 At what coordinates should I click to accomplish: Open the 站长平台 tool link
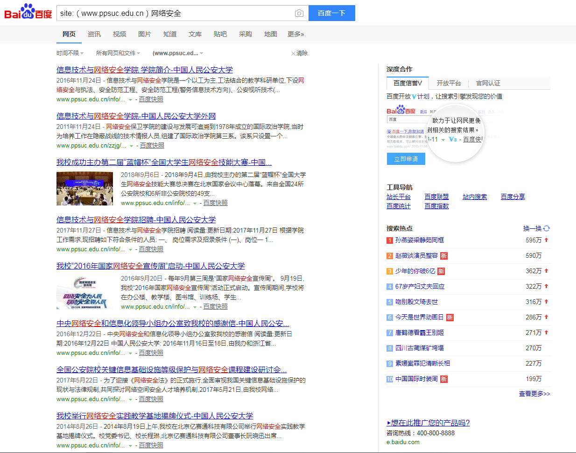tap(399, 197)
